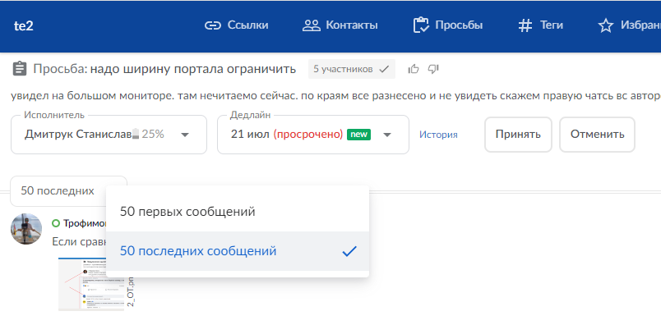Open the Просьбы section
Screen dimensions: 661x325
(448, 25)
